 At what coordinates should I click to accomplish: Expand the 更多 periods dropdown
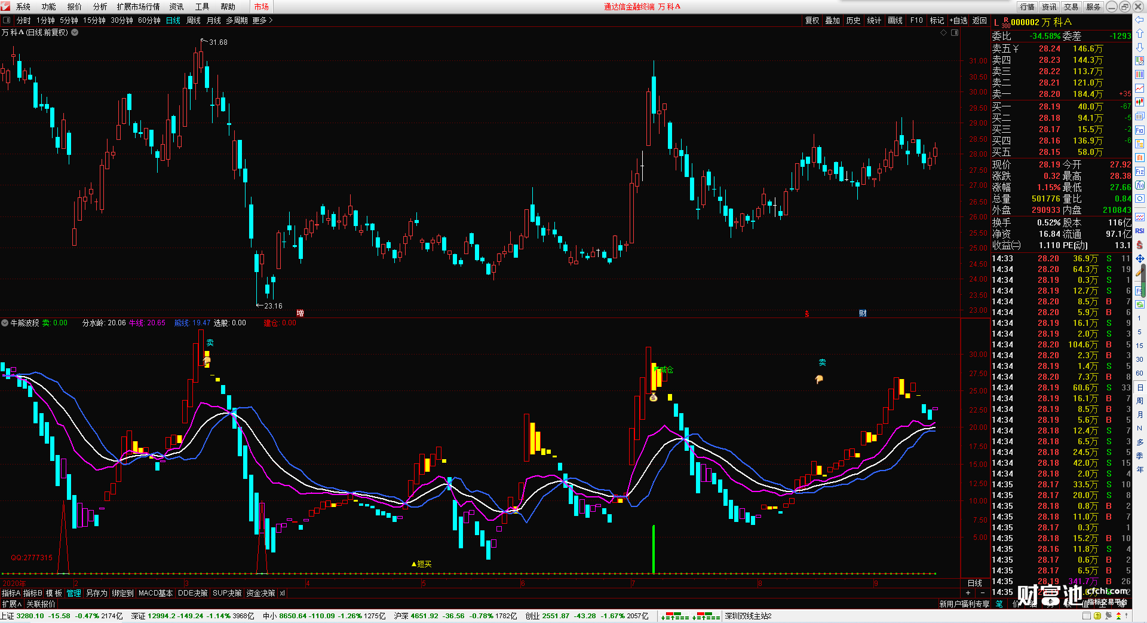262,20
